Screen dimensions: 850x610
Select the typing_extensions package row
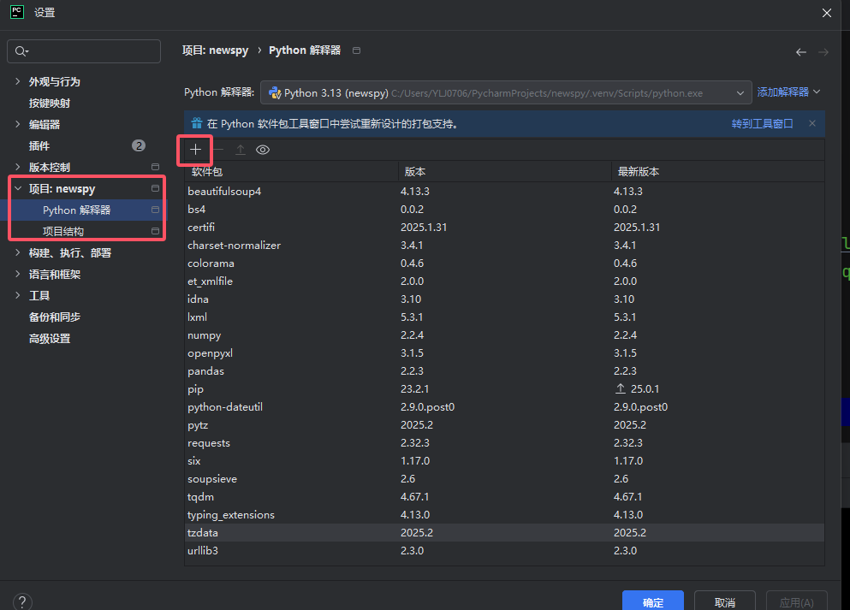click(x=505, y=515)
